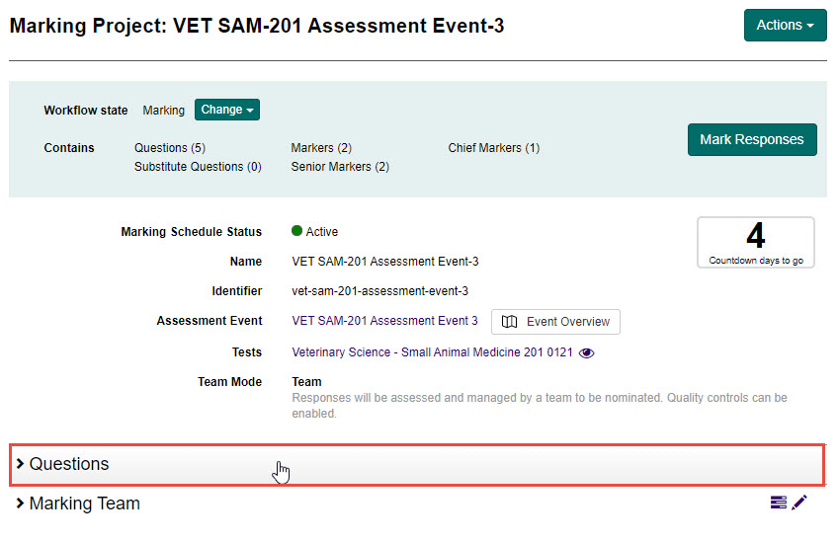Click the Marking Team list view icon
Viewport: 839px width, 543px height.
[779, 503]
